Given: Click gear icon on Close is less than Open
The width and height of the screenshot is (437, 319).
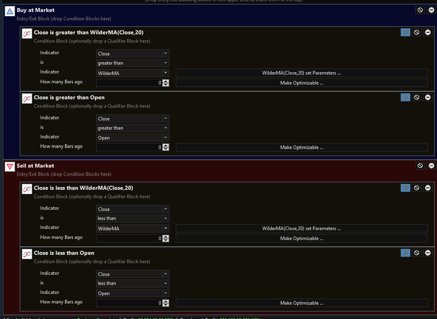Looking at the screenshot, I should point(405,253).
